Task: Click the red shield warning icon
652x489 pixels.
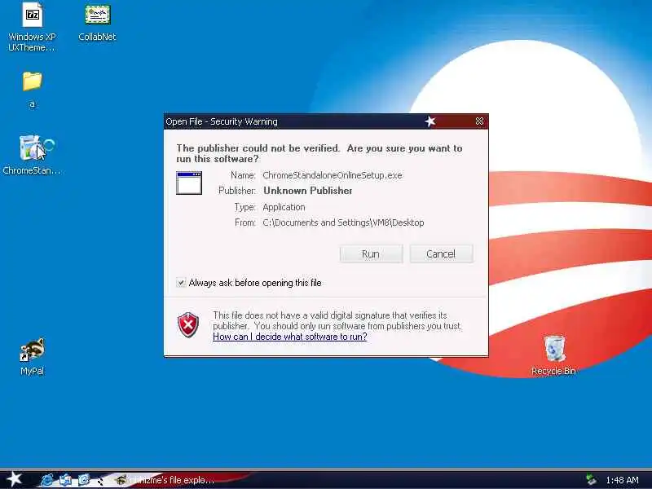Action: click(188, 324)
